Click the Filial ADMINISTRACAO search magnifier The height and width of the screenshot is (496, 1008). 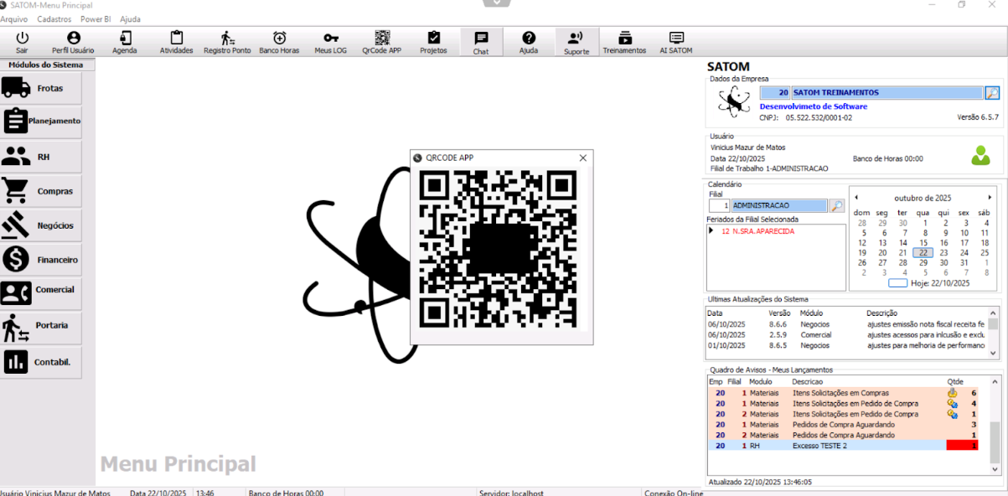836,205
